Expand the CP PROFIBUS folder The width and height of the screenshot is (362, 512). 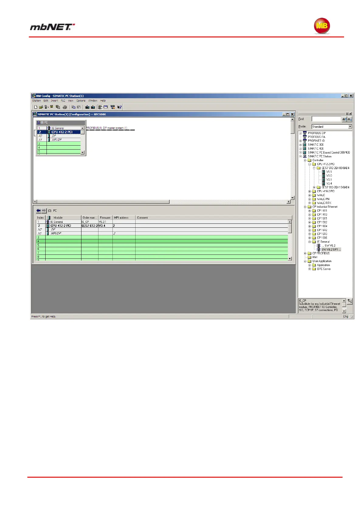click(305, 253)
